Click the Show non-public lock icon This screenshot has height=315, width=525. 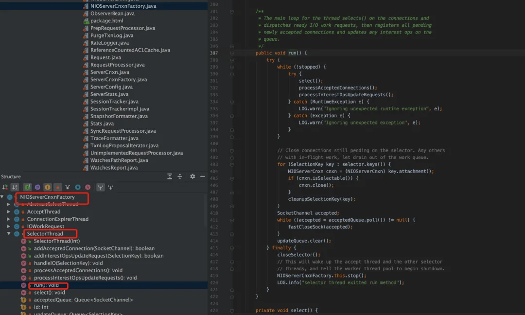pyautogui.click(x=57, y=187)
